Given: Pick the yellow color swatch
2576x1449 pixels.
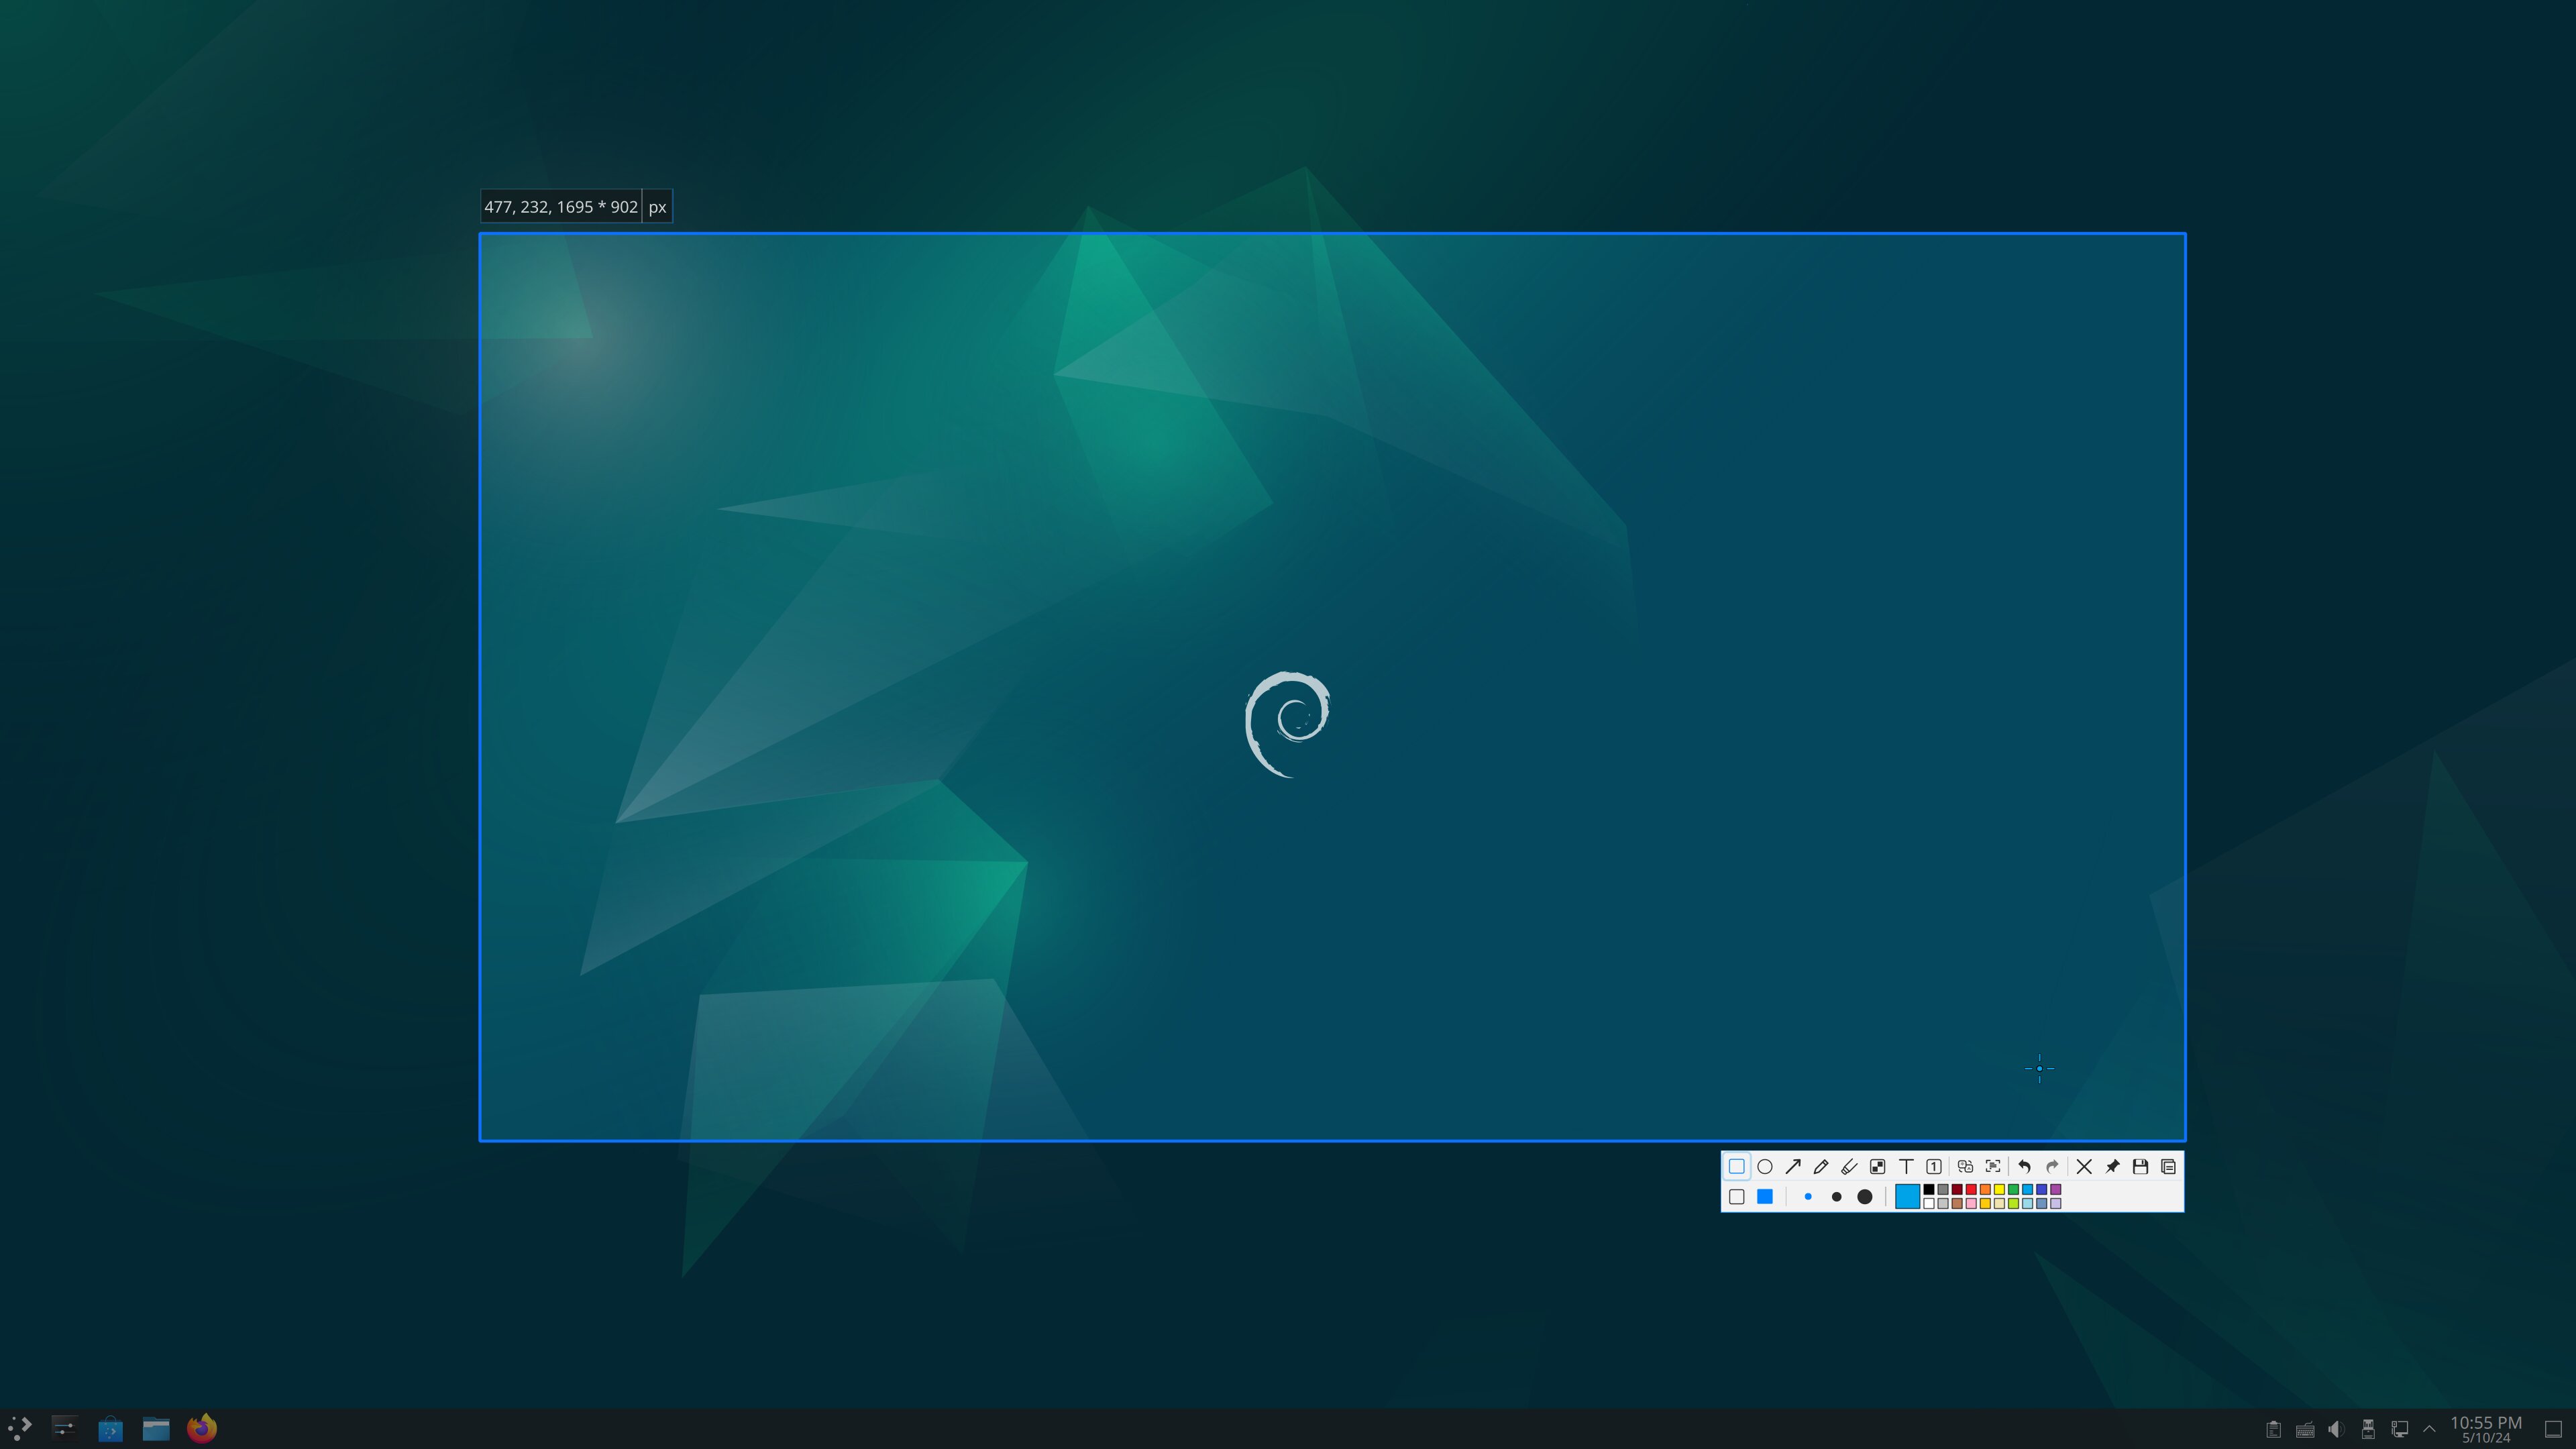Looking at the screenshot, I should 2000,1190.
